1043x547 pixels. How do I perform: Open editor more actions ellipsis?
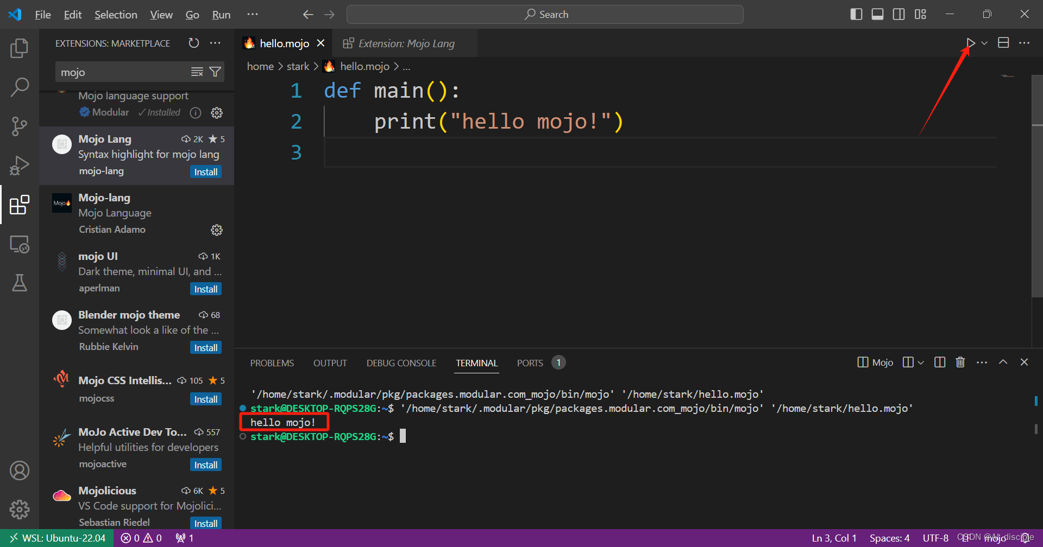click(1025, 43)
